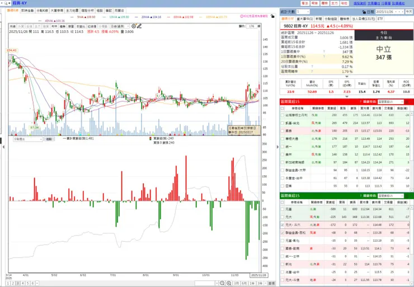
Task: Collapse right panel with divider arrow
Action: point(277,147)
